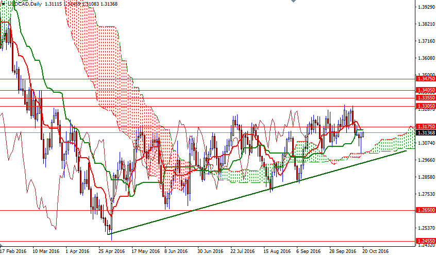Viewport: 436px width, 255px height.
Task: Click the 1 Apr 2016 date label
Action: pos(78,251)
